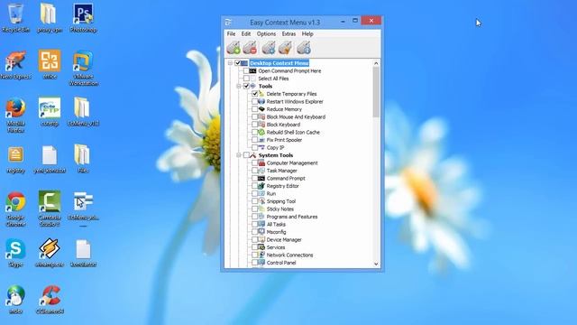The height and width of the screenshot is (325, 577).
Task: Select the Mozilla Firefox desktop shortcut
Action: click(15, 116)
